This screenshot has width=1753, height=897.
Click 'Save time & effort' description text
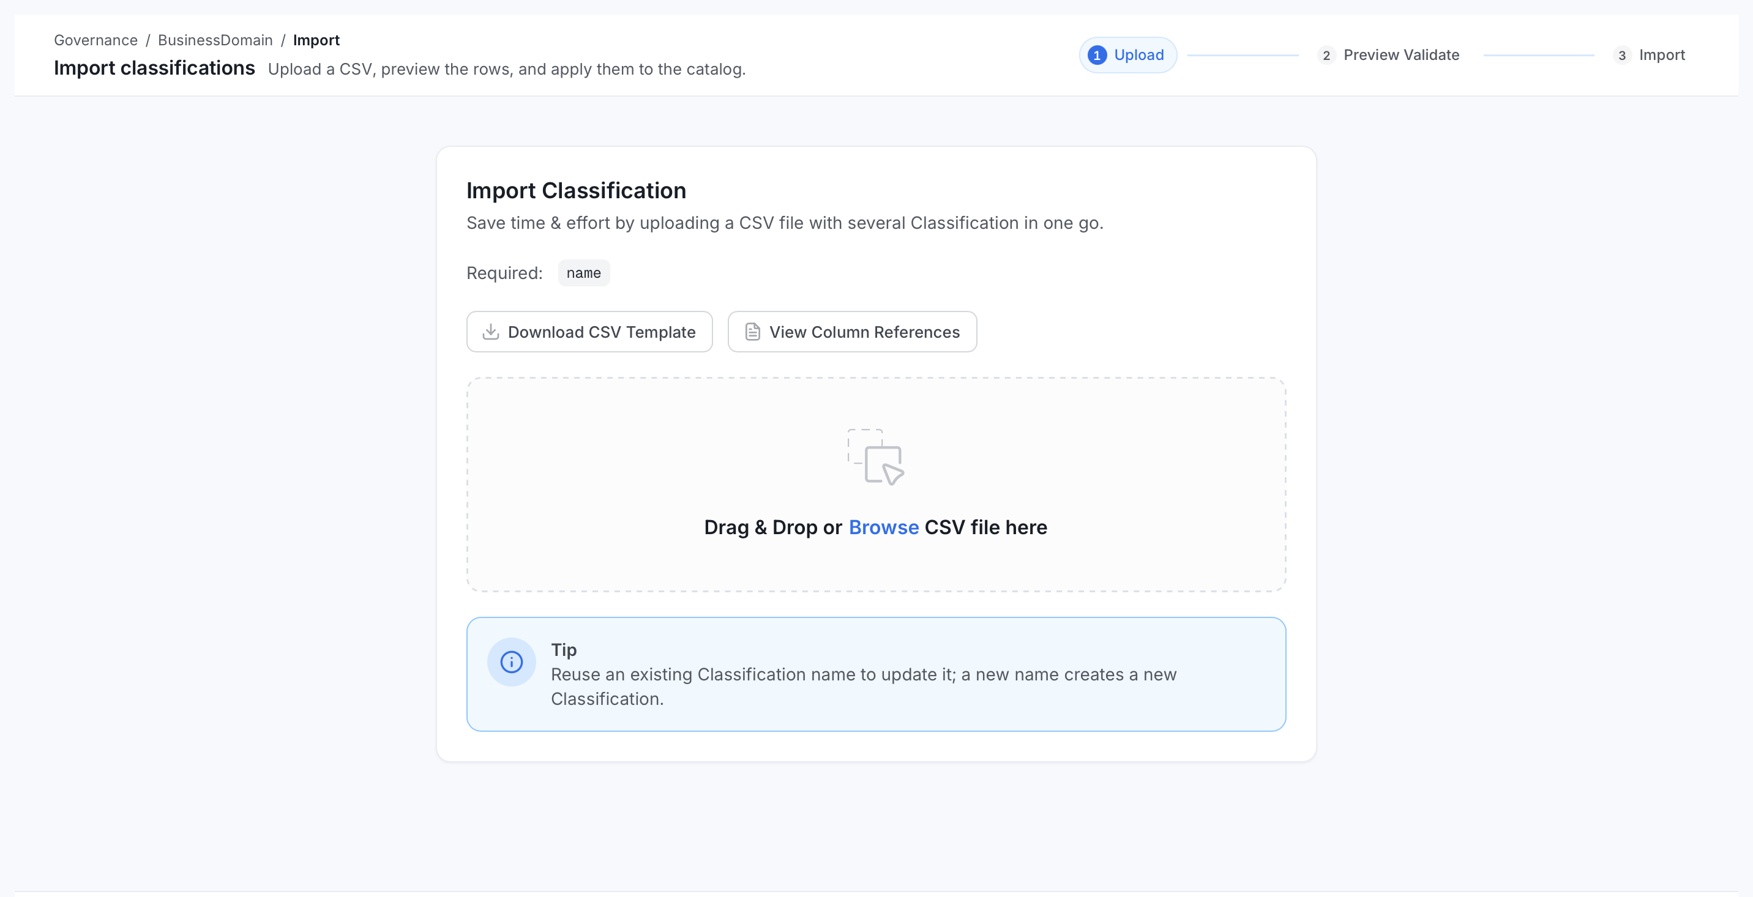click(x=785, y=223)
